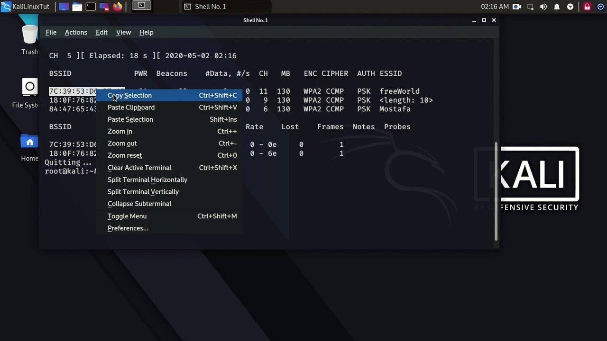Open the network disconnected tray icon
Image resolution: width=607 pixels, height=341 pixels.
pos(531,7)
